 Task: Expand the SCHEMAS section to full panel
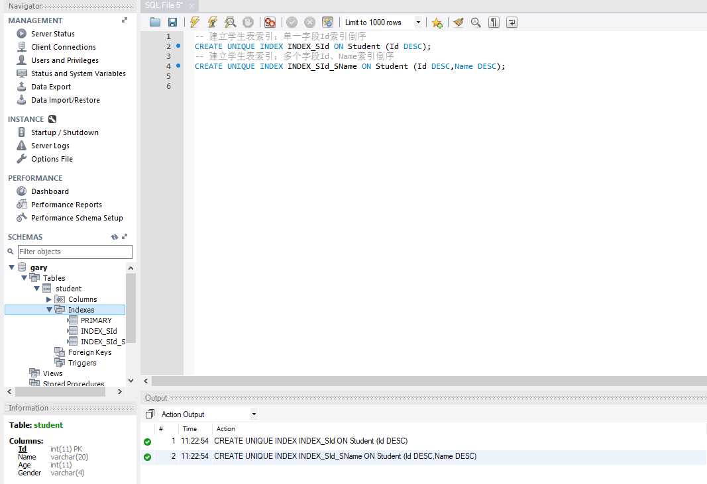pos(125,236)
